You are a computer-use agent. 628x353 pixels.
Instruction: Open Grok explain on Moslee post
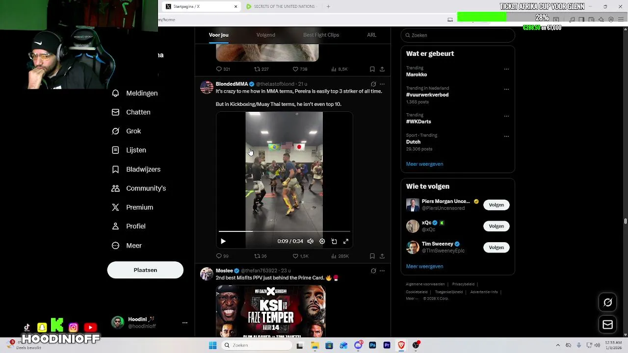coord(373,271)
